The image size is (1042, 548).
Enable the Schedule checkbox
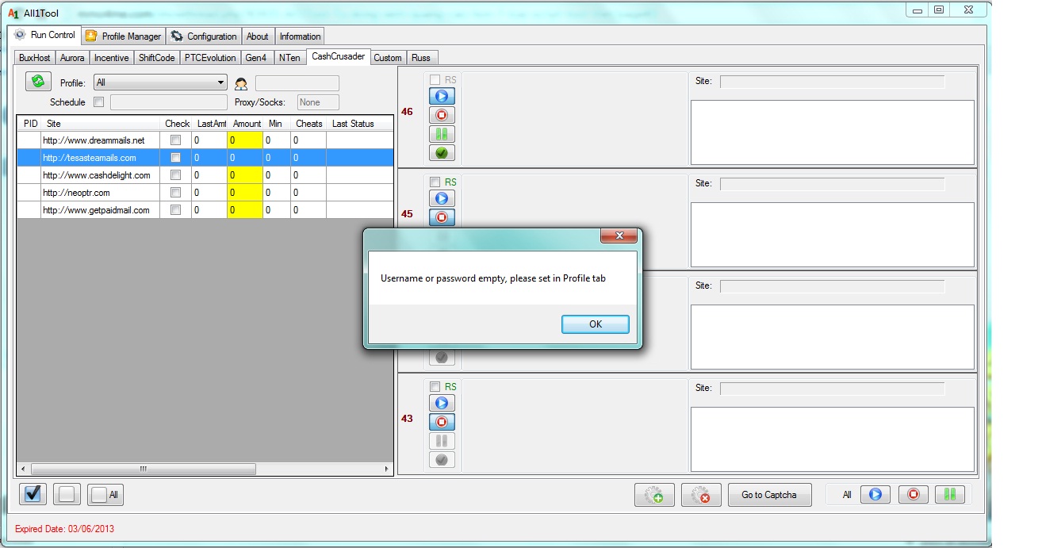coord(99,102)
